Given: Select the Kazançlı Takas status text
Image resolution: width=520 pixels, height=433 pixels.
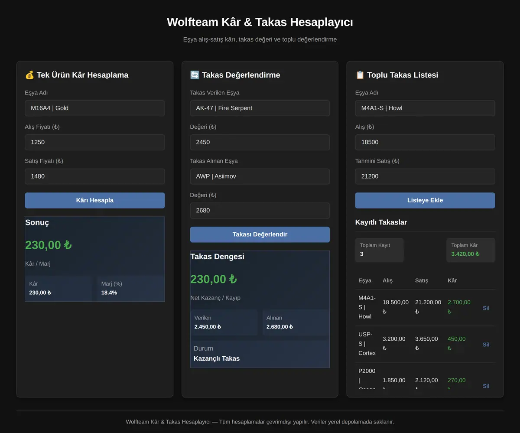Looking at the screenshot, I should click(x=217, y=358).
